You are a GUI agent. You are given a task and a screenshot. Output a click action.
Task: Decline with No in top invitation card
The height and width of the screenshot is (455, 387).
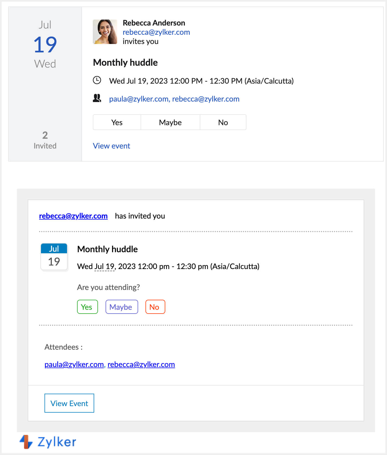coord(223,122)
